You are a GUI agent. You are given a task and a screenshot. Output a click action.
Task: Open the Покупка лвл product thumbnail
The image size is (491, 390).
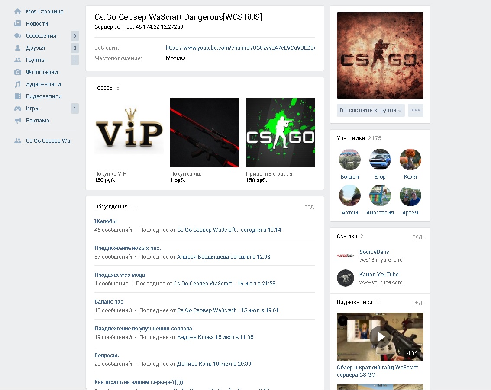(x=205, y=133)
